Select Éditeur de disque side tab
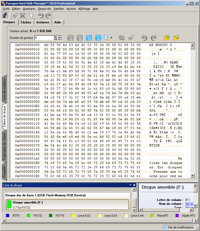Image resolution: width=200 pixels, height=231 pixels. (x=4, y=117)
